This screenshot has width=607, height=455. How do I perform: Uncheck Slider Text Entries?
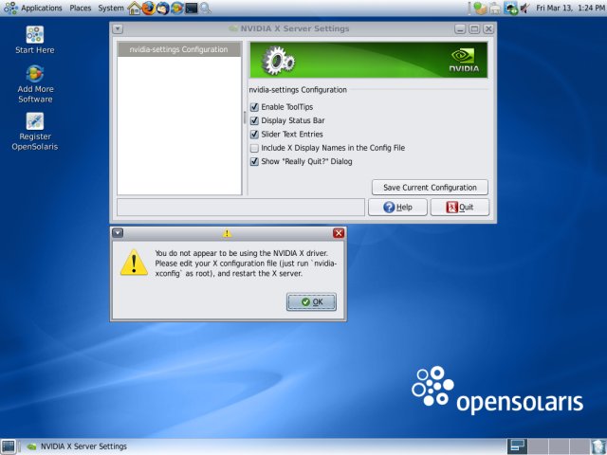(x=254, y=135)
